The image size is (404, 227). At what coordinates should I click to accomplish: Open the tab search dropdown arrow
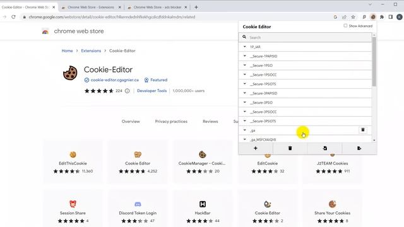[370, 4]
